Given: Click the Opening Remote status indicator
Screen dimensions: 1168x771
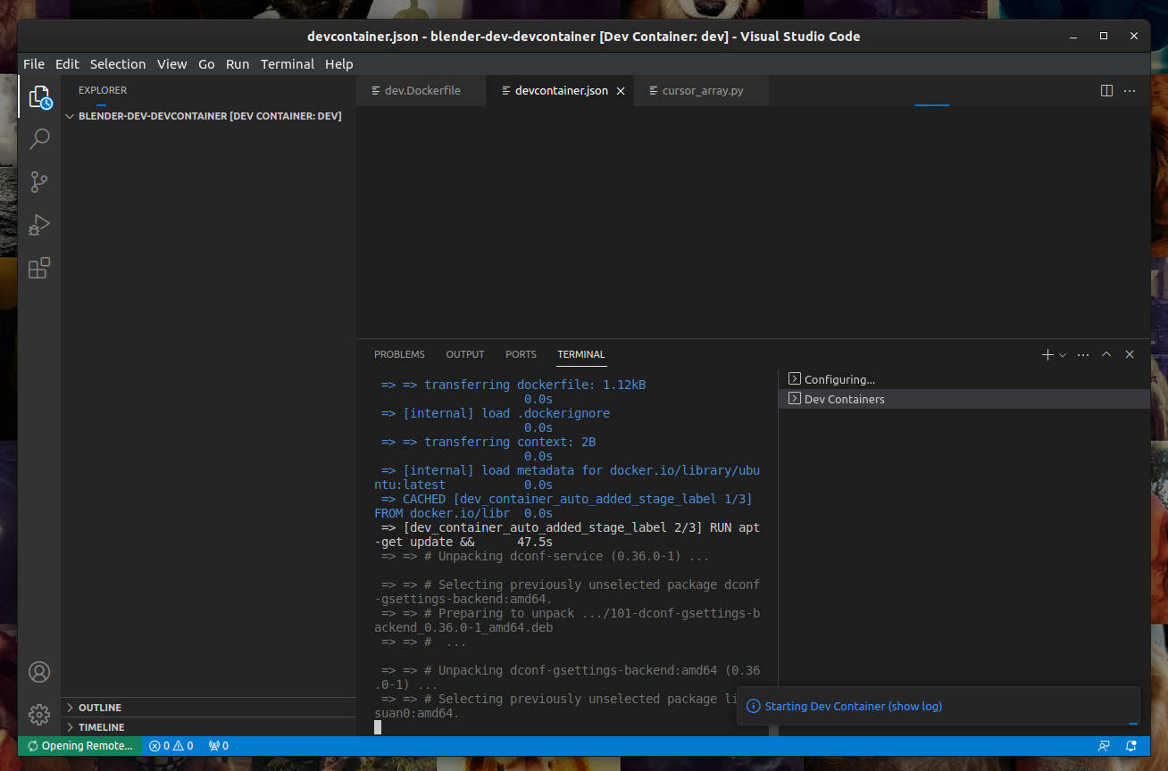Looking at the screenshot, I should pyautogui.click(x=79, y=746).
